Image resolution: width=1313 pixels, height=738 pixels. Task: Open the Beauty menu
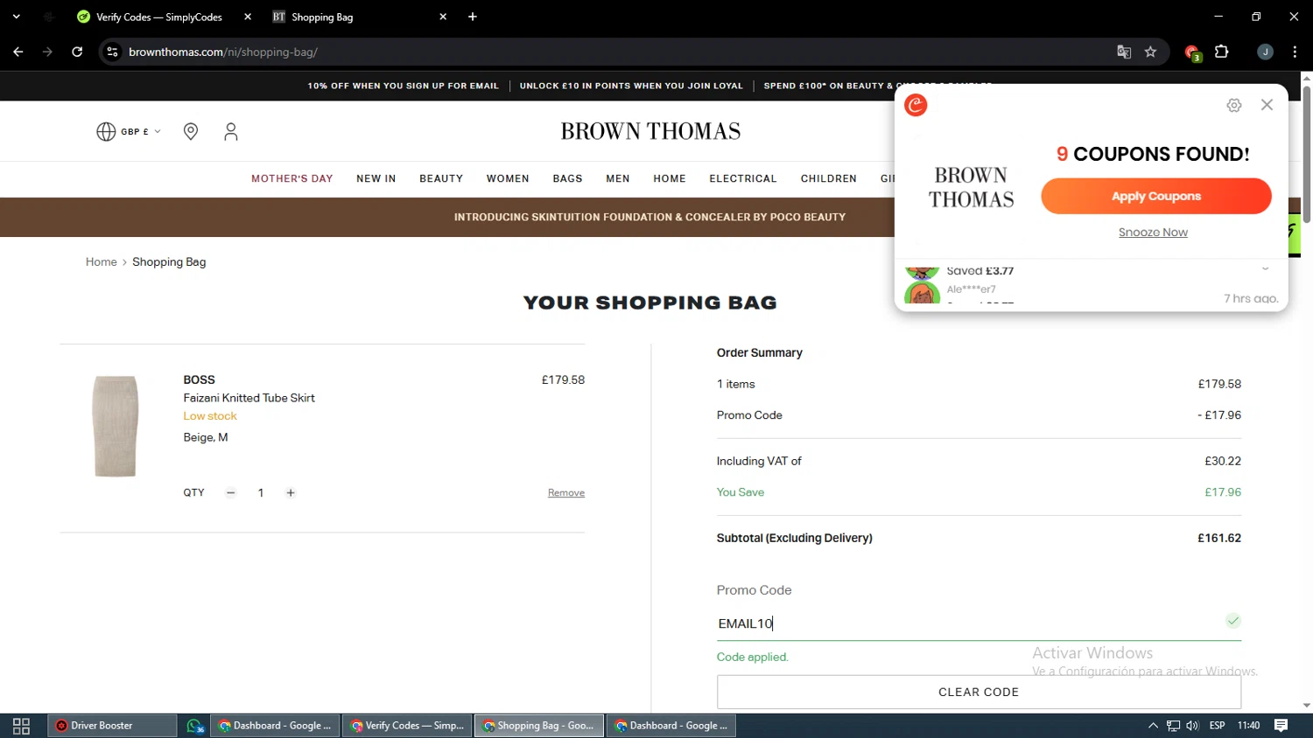point(441,178)
